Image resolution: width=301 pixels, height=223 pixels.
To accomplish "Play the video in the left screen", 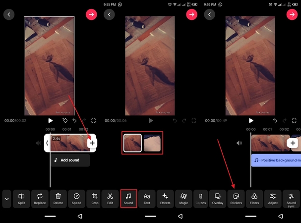I will (x=50, y=121).
